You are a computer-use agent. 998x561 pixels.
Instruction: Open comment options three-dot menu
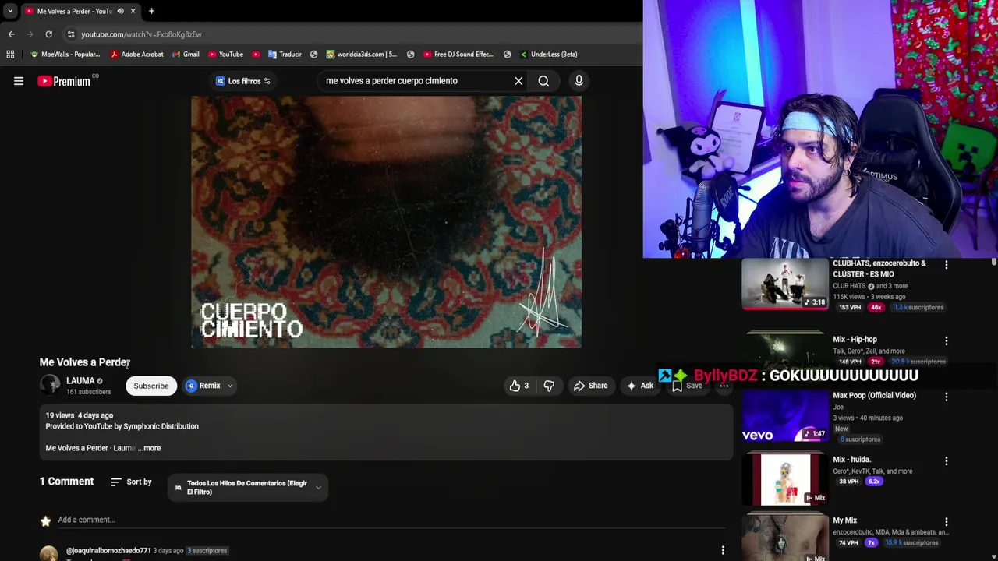pos(723,551)
